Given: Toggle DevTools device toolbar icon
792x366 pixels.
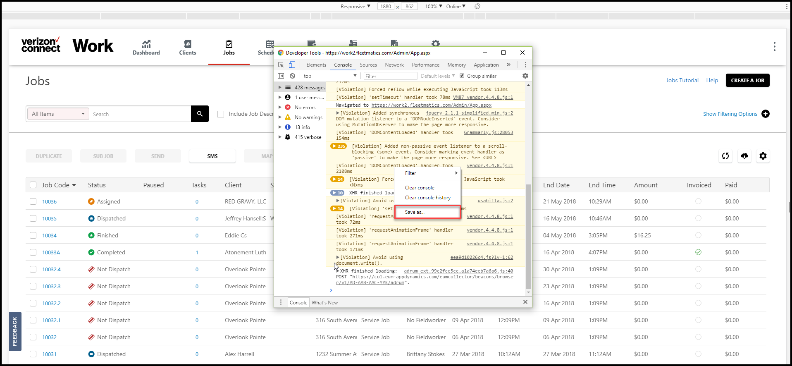Looking at the screenshot, I should tap(292, 65).
